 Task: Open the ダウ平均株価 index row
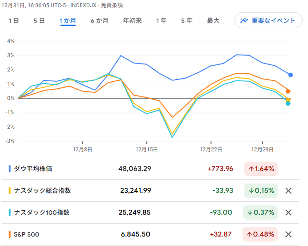pyautogui.click(x=33, y=169)
